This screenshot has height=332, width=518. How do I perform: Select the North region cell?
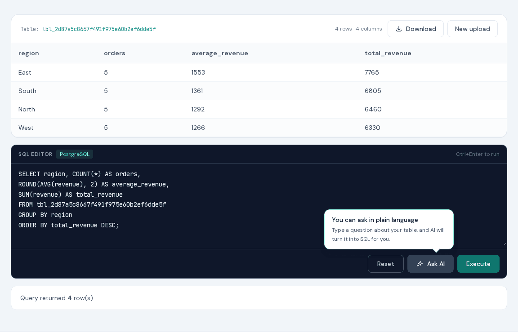pos(27,109)
